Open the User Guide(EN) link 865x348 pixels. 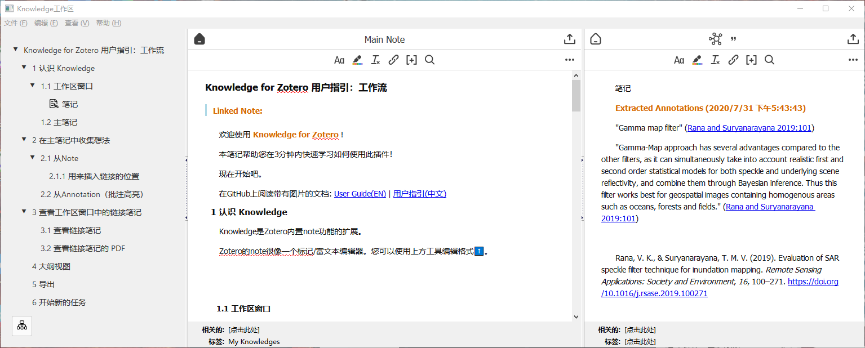pos(360,194)
